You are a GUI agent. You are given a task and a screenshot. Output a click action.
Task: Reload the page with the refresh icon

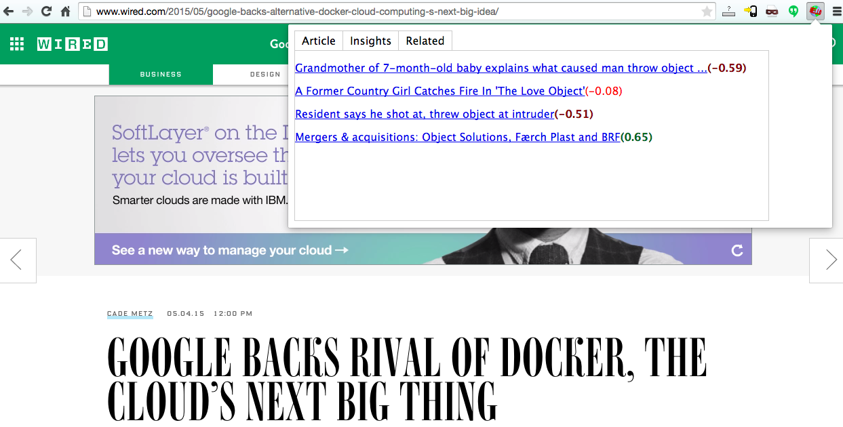coord(46,12)
